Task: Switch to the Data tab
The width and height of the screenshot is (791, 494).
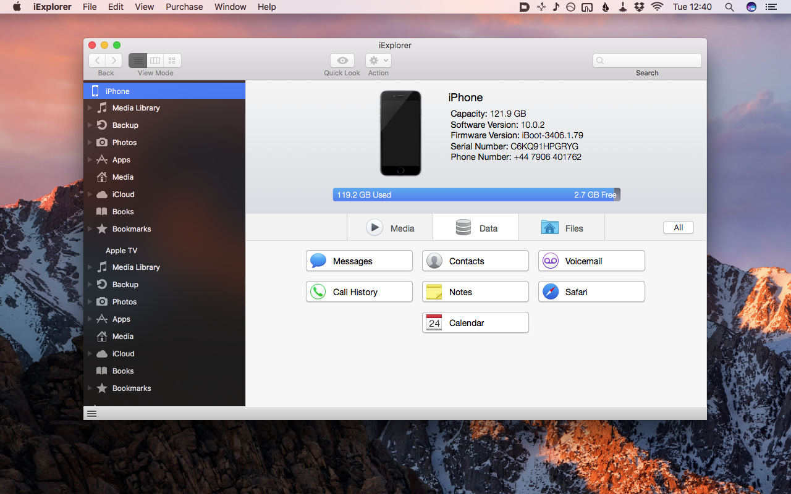Action: coord(476,227)
